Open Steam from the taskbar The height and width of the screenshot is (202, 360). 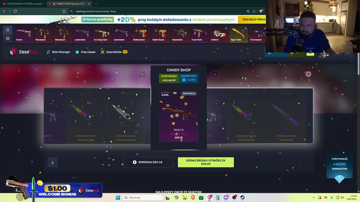coord(242,198)
